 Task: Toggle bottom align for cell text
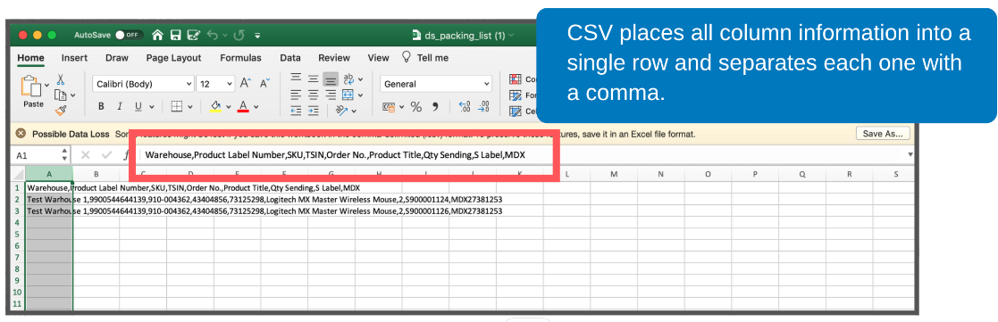[x=331, y=78]
